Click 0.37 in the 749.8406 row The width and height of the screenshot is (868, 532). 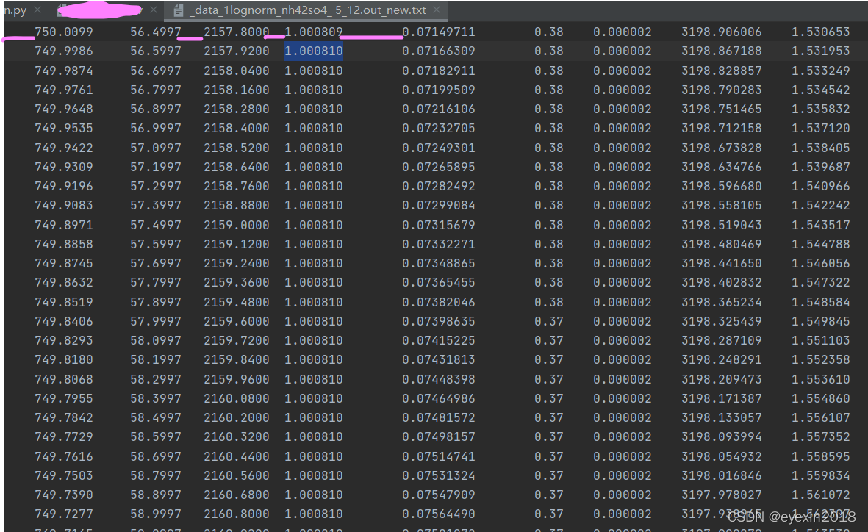(548, 322)
